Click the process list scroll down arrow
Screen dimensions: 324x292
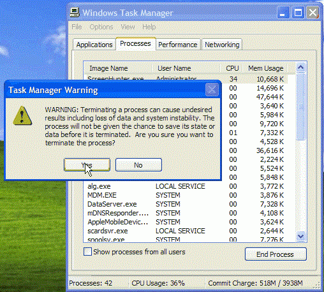coord(301,237)
